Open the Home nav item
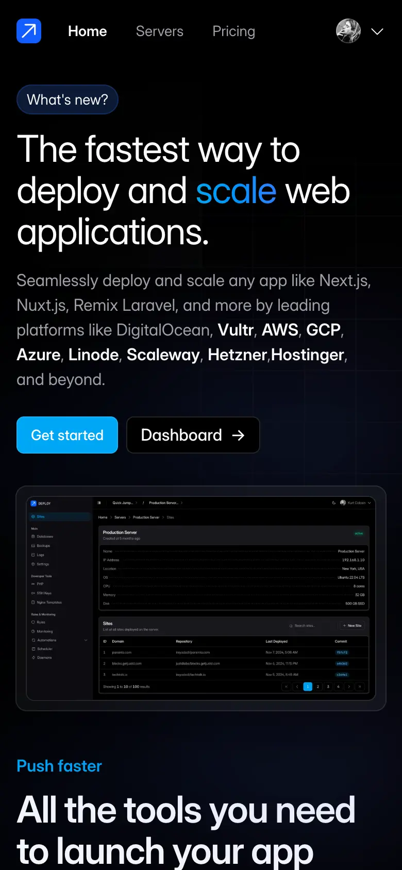The image size is (402, 870). coord(88,31)
